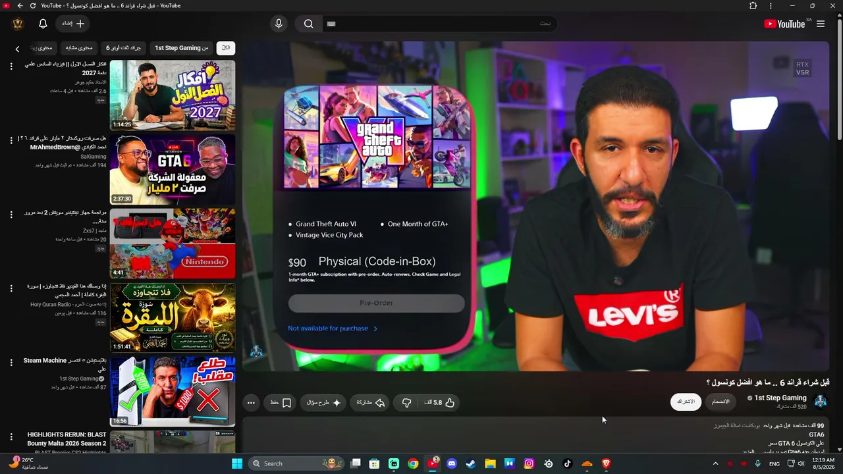Screen dimensions: 843x474
Task: Toggle the taskbar microphone tray icon
Action: (758, 463)
